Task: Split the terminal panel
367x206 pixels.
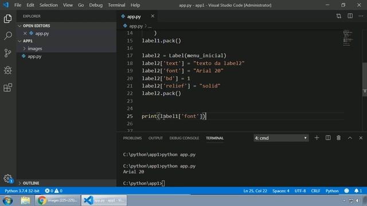Action: pos(328,138)
